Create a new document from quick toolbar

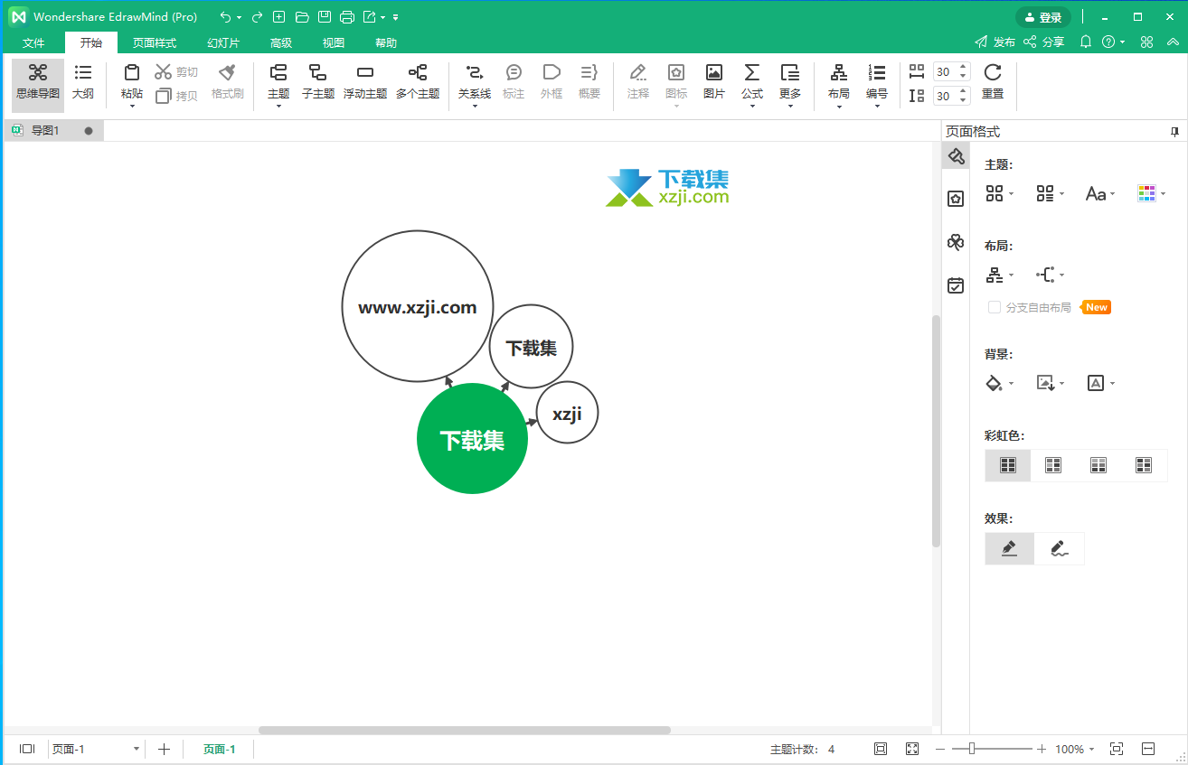tap(279, 17)
